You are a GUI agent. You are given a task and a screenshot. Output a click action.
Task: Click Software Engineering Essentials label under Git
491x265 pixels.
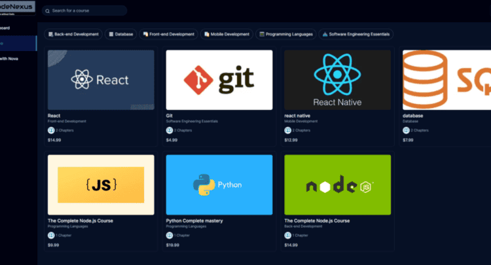[192, 122]
